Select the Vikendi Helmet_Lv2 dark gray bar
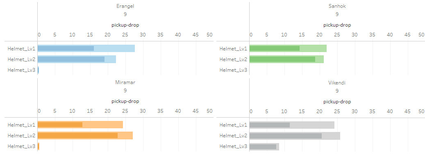425x157 pixels. [286, 136]
